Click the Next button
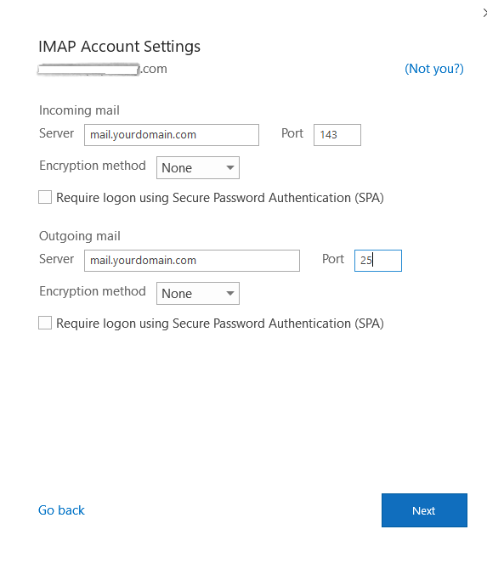This screenshot has width=487, height=563. [424, 510]
